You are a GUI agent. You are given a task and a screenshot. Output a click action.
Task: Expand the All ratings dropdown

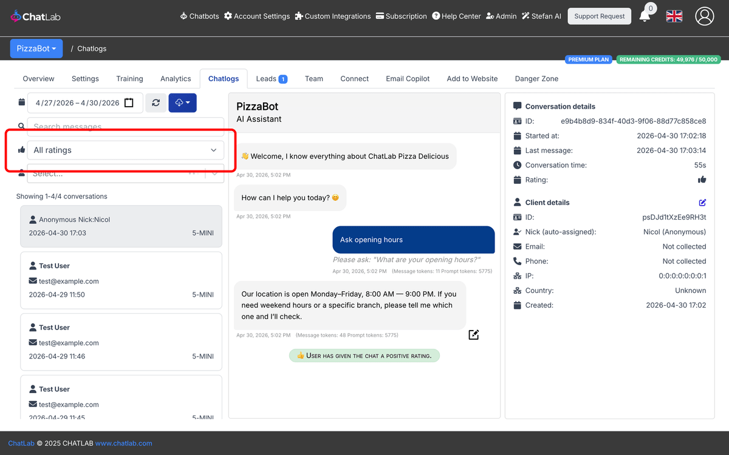point(126,150)
